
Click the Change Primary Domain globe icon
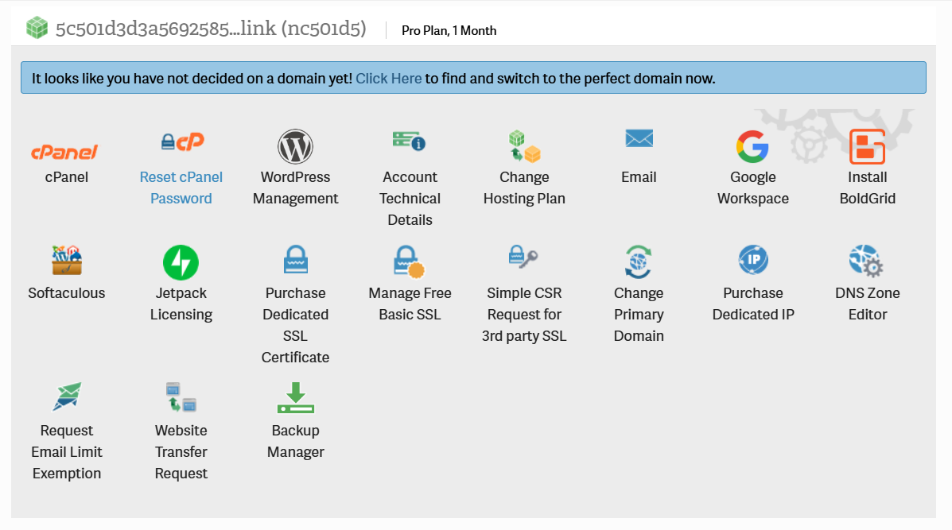click(x=638, y=261)
